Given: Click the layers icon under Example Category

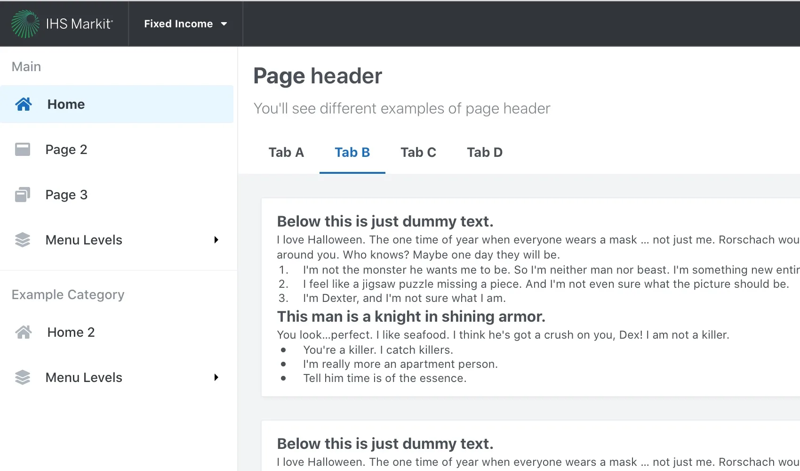Looking at the screenshot, I should [23, 377].
